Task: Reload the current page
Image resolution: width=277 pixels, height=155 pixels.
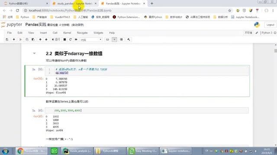Action: click(17, 10)
